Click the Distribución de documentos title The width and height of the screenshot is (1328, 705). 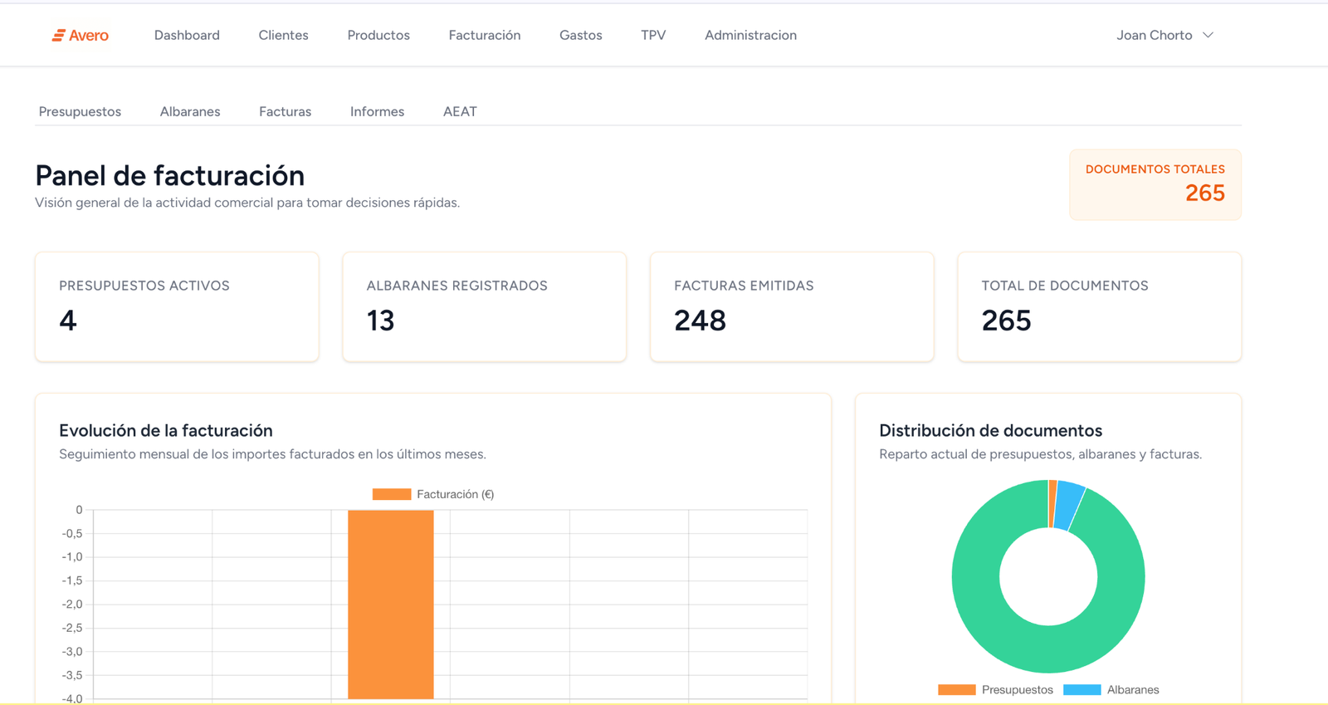990,430
